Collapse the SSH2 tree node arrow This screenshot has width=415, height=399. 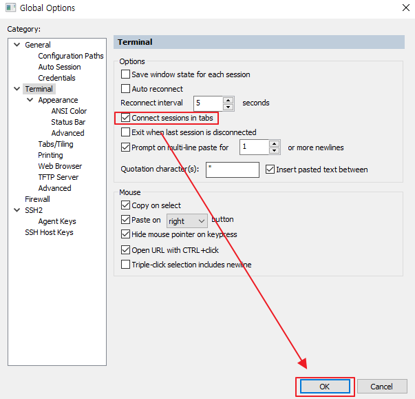tap(17, 210)
